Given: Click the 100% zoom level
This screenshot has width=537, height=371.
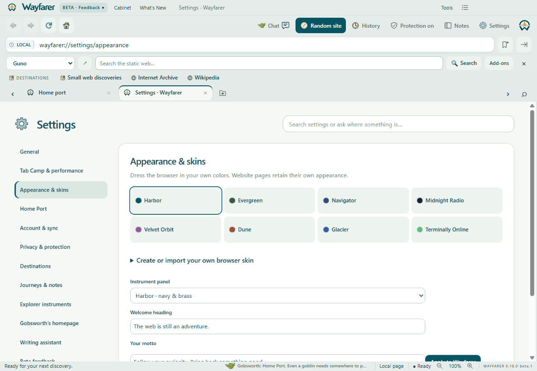Looking at the screenshot, I should (x=455, y=366).
